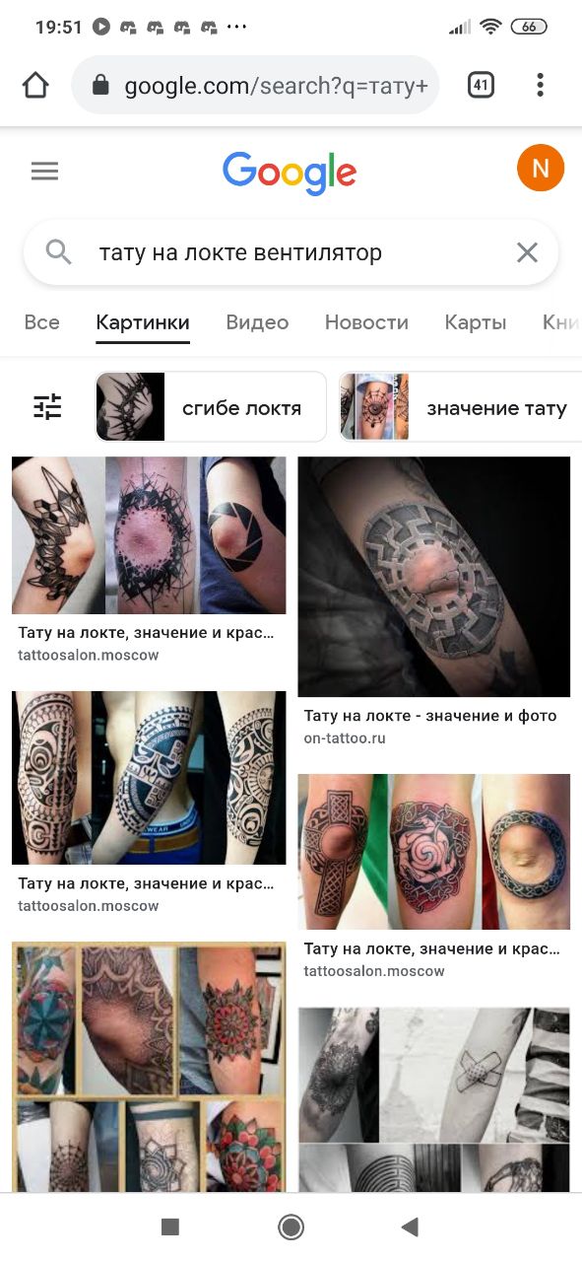Select the сгибе локтя suggestion chip

coord(211,406)
